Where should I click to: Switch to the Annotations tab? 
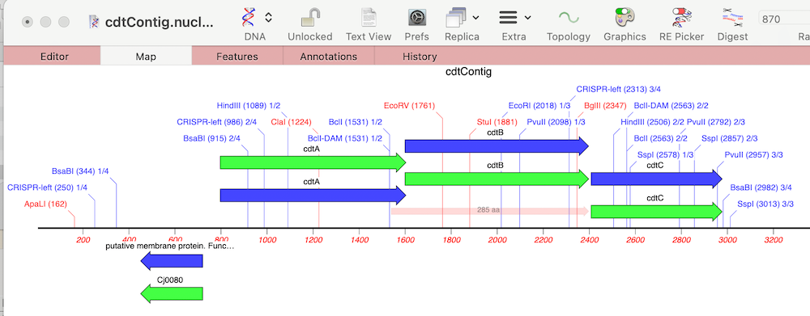[329, 57]
